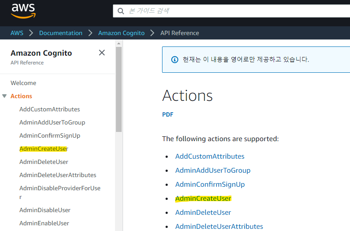Viewport: 350px width, 231px height.
Task: Click the info icon in the notice banner
Action: 174,60
